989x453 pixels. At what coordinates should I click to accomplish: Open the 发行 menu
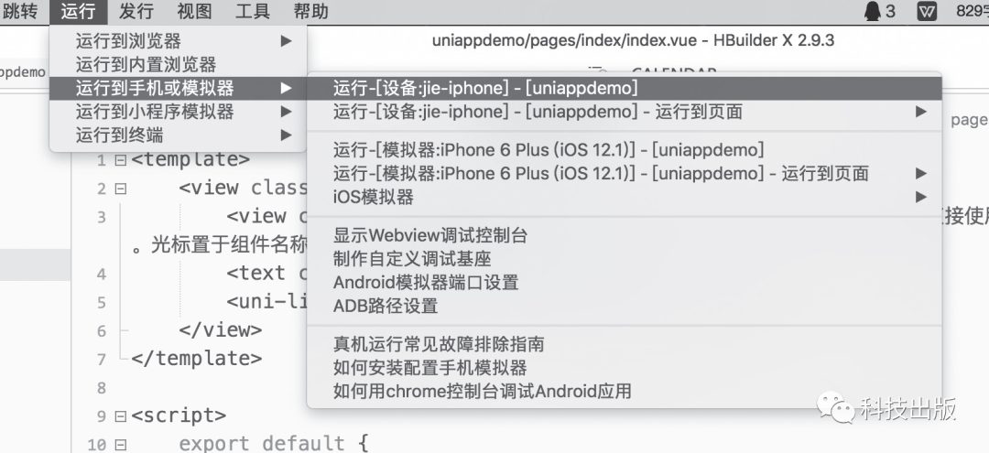[x=136, y=11]
